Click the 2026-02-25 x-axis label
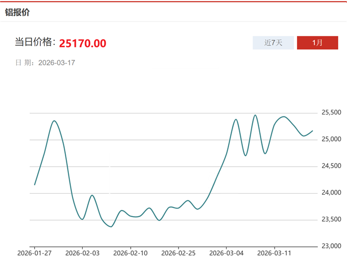This screenshot has width=347, height=257. pos(178,252)
